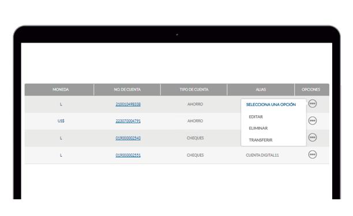Select the CUENTA DIGITAL11 alias cell
This screenshot has width=353, height=216.
[x=262, y=155]
